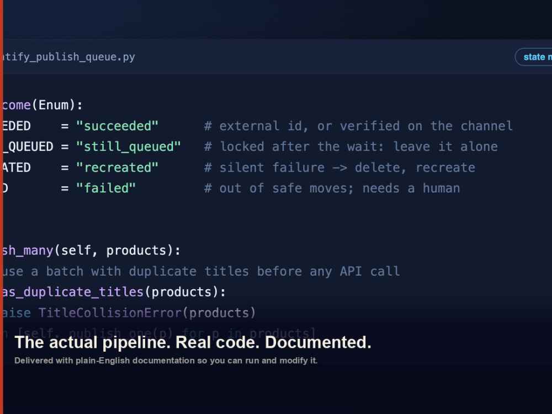Click the 'state' pill badge
This screenshot has height=414, width=552.
(533, 57)
